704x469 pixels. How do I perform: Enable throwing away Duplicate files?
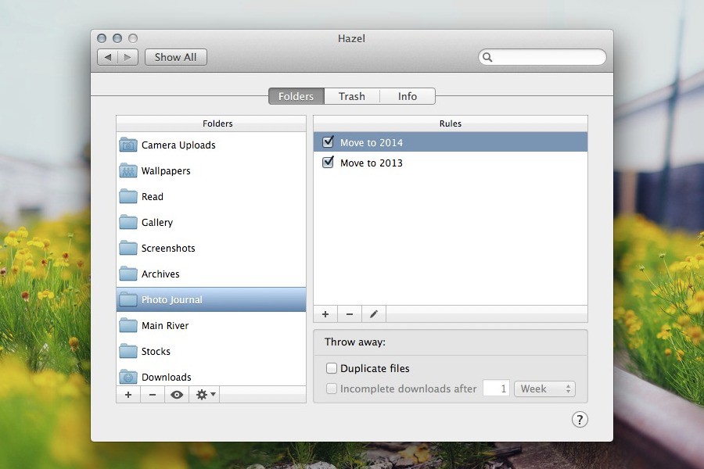[332, 368]
